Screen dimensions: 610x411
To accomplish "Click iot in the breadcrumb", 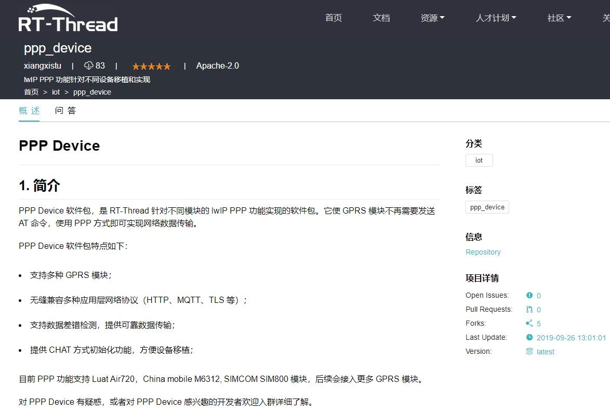I will coord(56,92).
